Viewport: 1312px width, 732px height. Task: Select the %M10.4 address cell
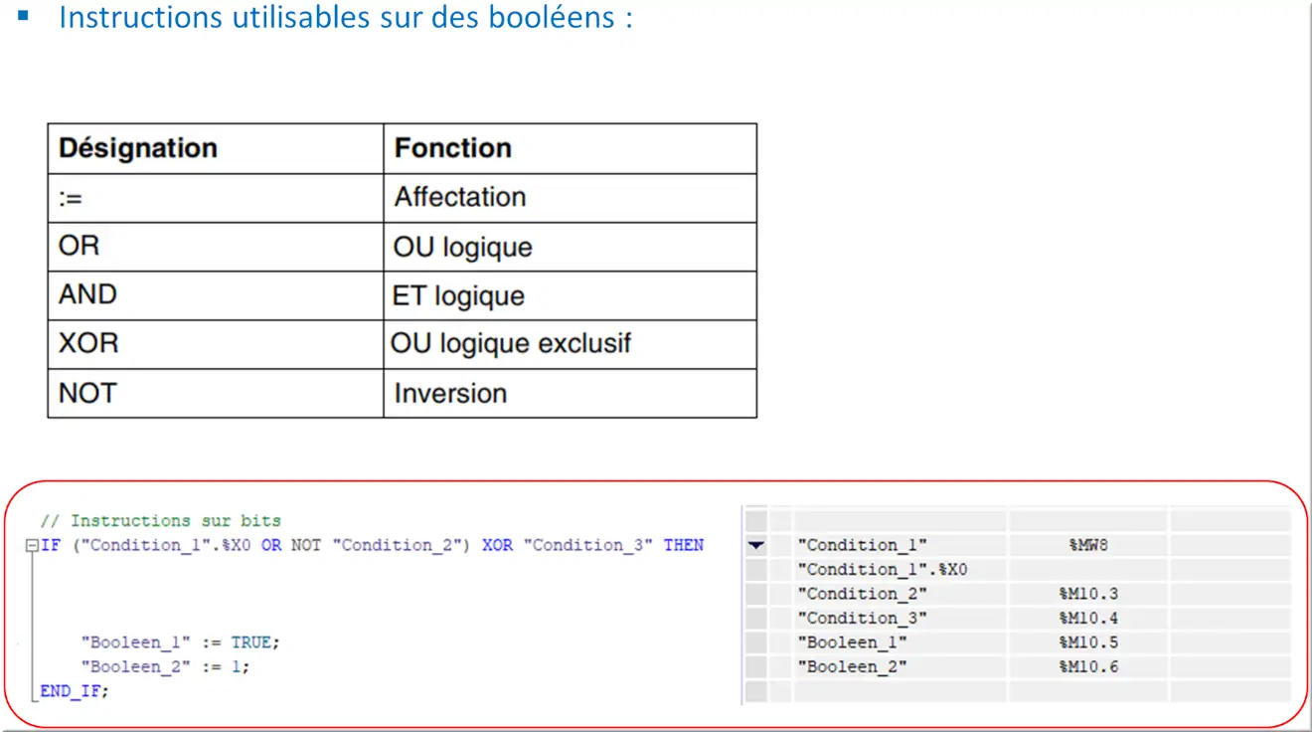tap(1088, 618)
